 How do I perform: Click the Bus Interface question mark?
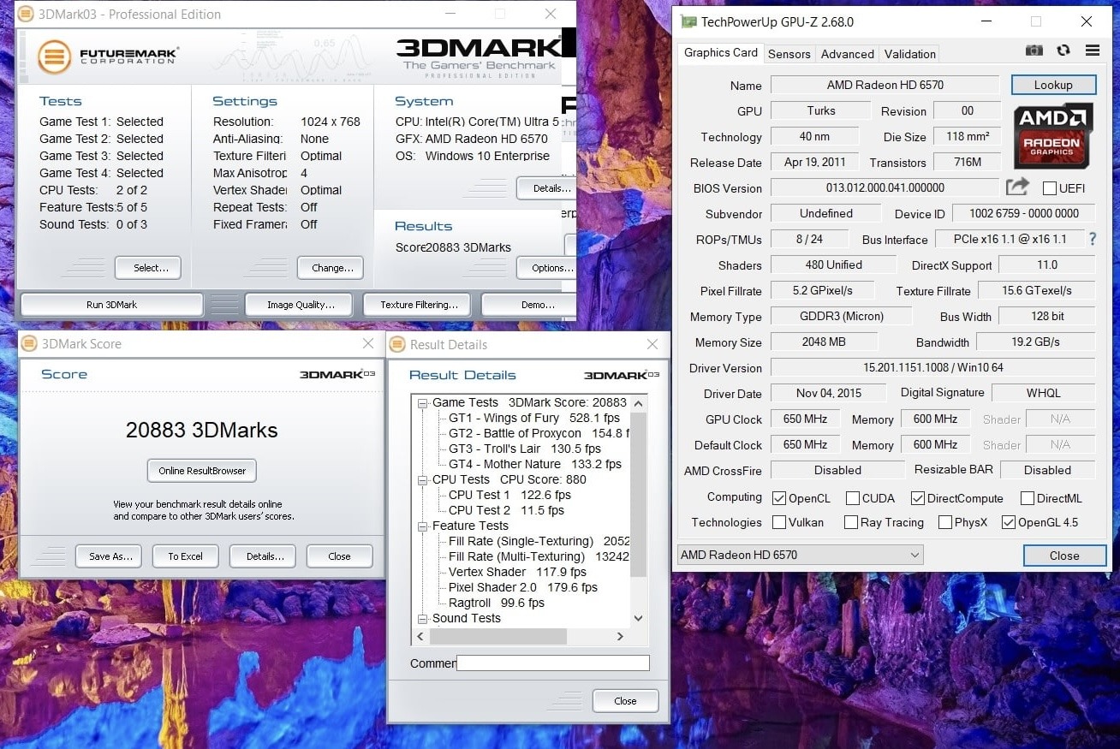[1092, 239]
